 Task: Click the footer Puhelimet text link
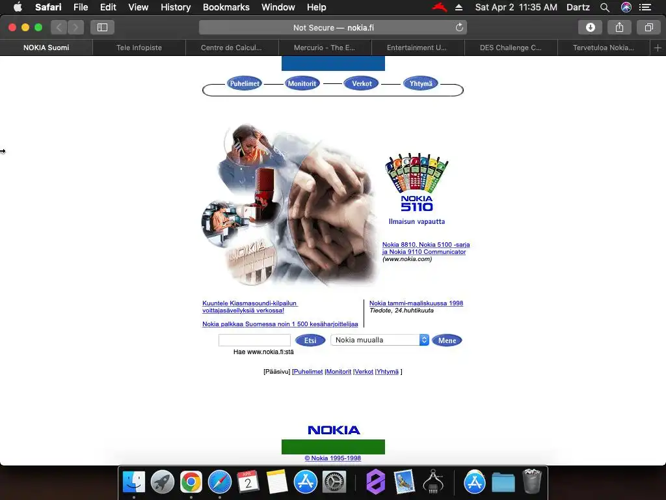click(x=308, y=372)
